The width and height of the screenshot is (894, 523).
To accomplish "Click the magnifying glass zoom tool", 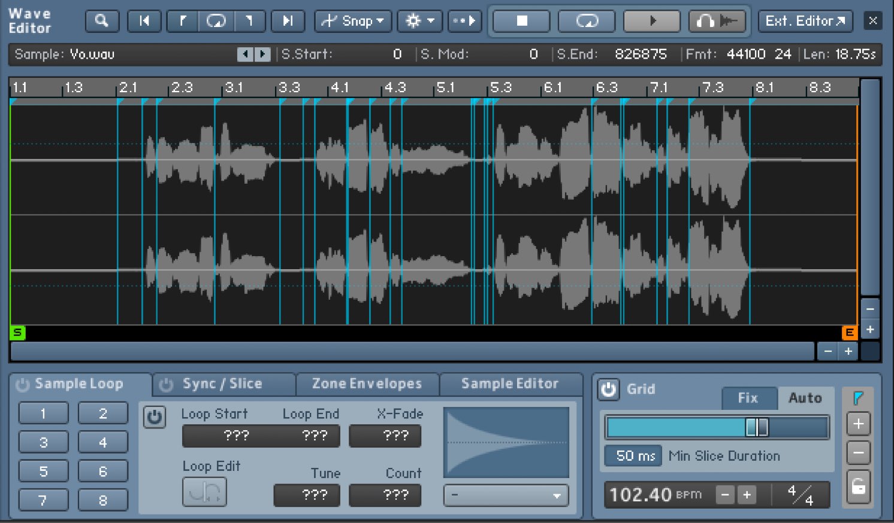I will [x=102, y=22].
